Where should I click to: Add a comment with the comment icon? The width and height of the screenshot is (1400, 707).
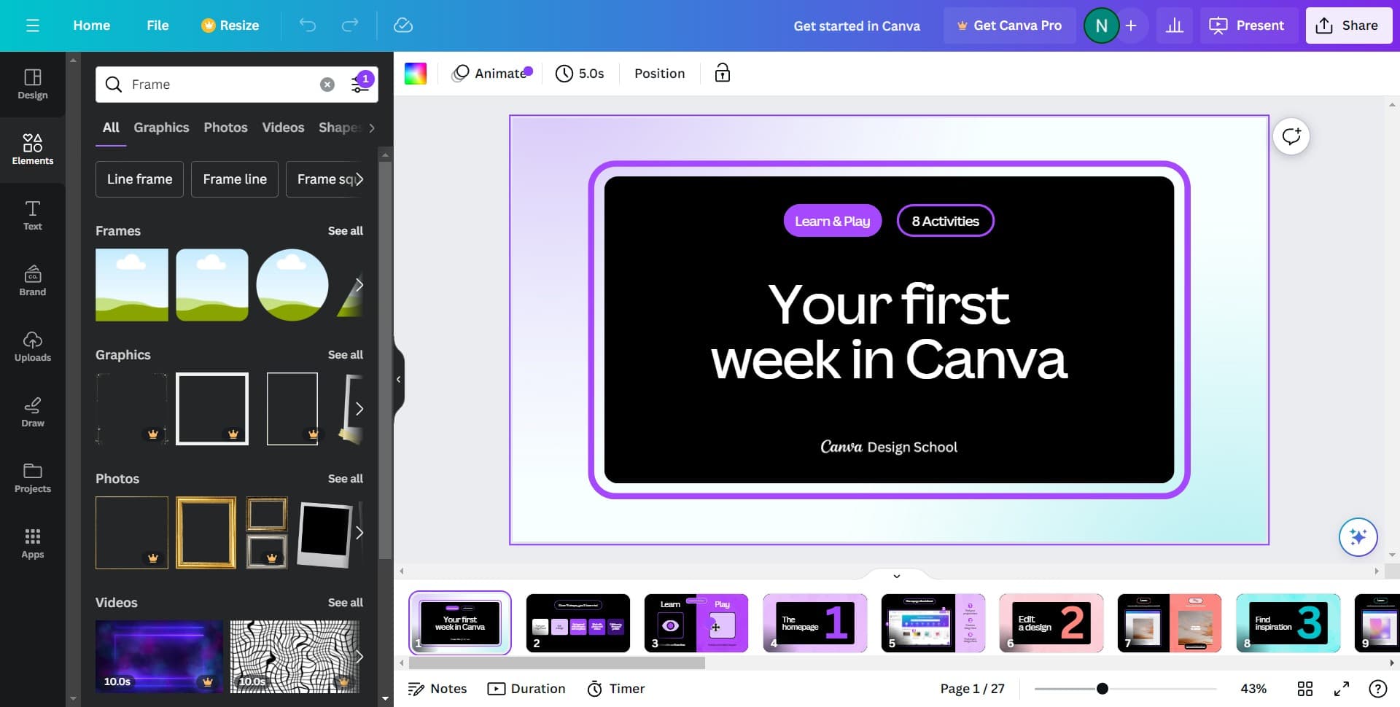pyautogui.click(x=1291, y=136)
